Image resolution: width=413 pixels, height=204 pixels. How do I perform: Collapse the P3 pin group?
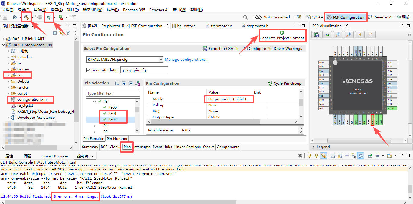point(95,102)
